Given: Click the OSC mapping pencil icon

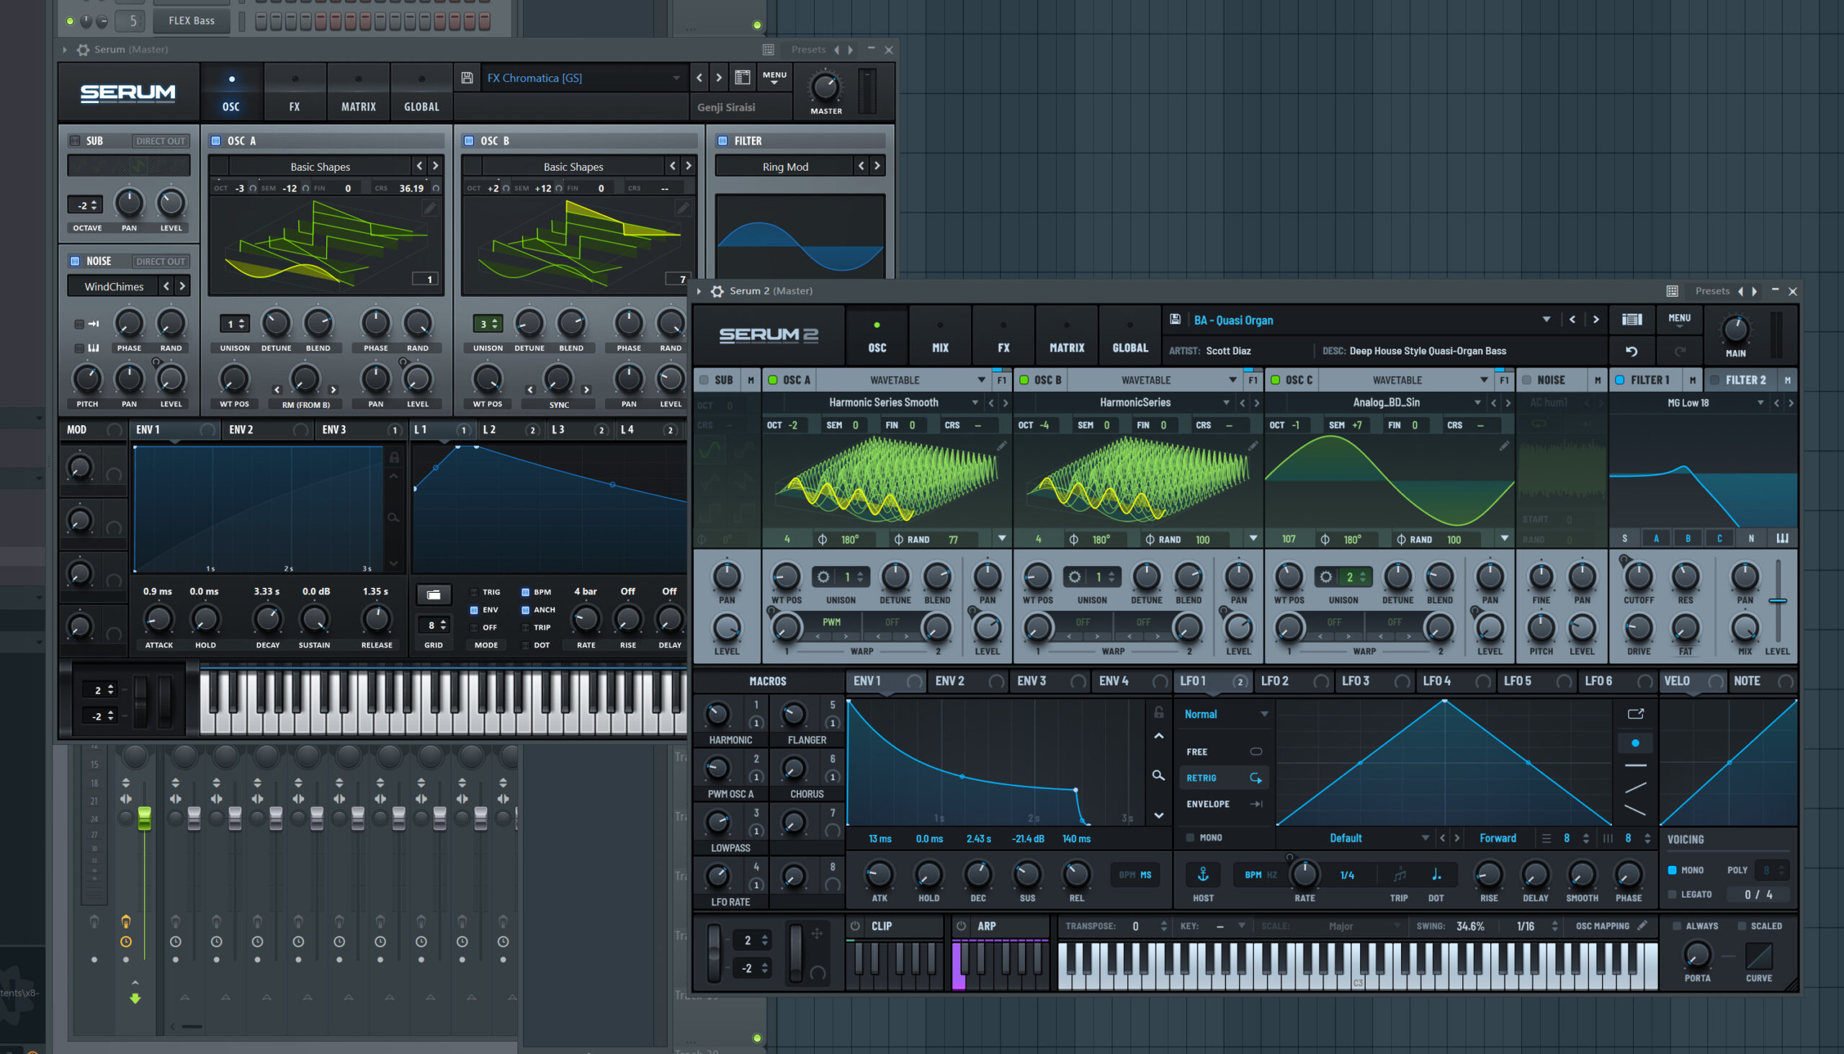Looking at the screenshot, I should click(x=1643, y=925).
